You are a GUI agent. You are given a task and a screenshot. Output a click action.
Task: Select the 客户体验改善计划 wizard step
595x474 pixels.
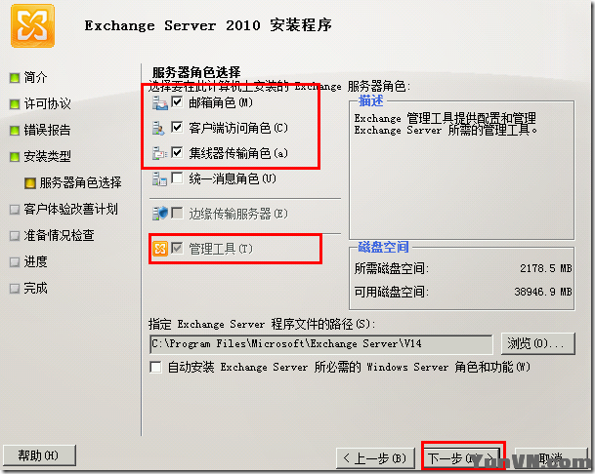[x=71, y=209]
